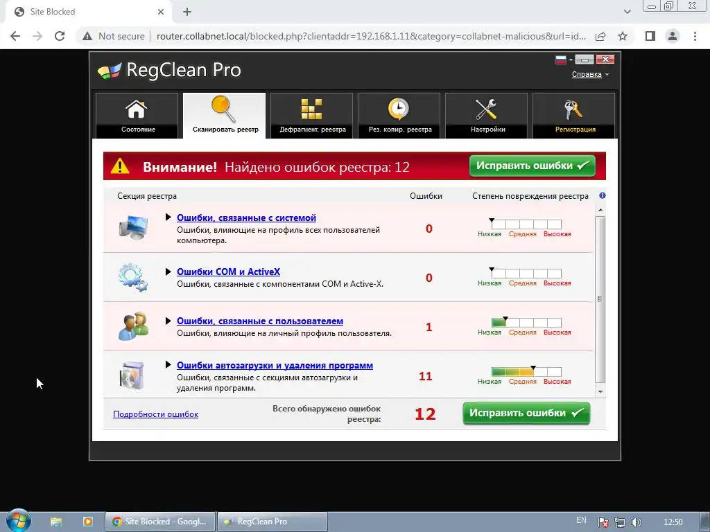Click the RegClean Pro logo icon
This screenshot has width=710, height=532.
(x=110, y=71)
